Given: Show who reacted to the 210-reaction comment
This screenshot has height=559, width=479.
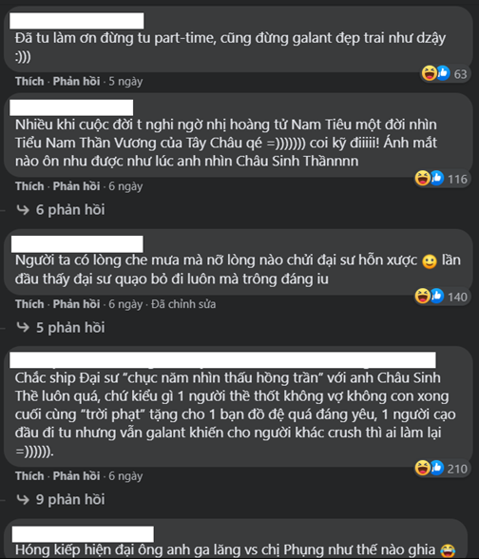Looking at the screenshot, I should [x=441, y=468].
